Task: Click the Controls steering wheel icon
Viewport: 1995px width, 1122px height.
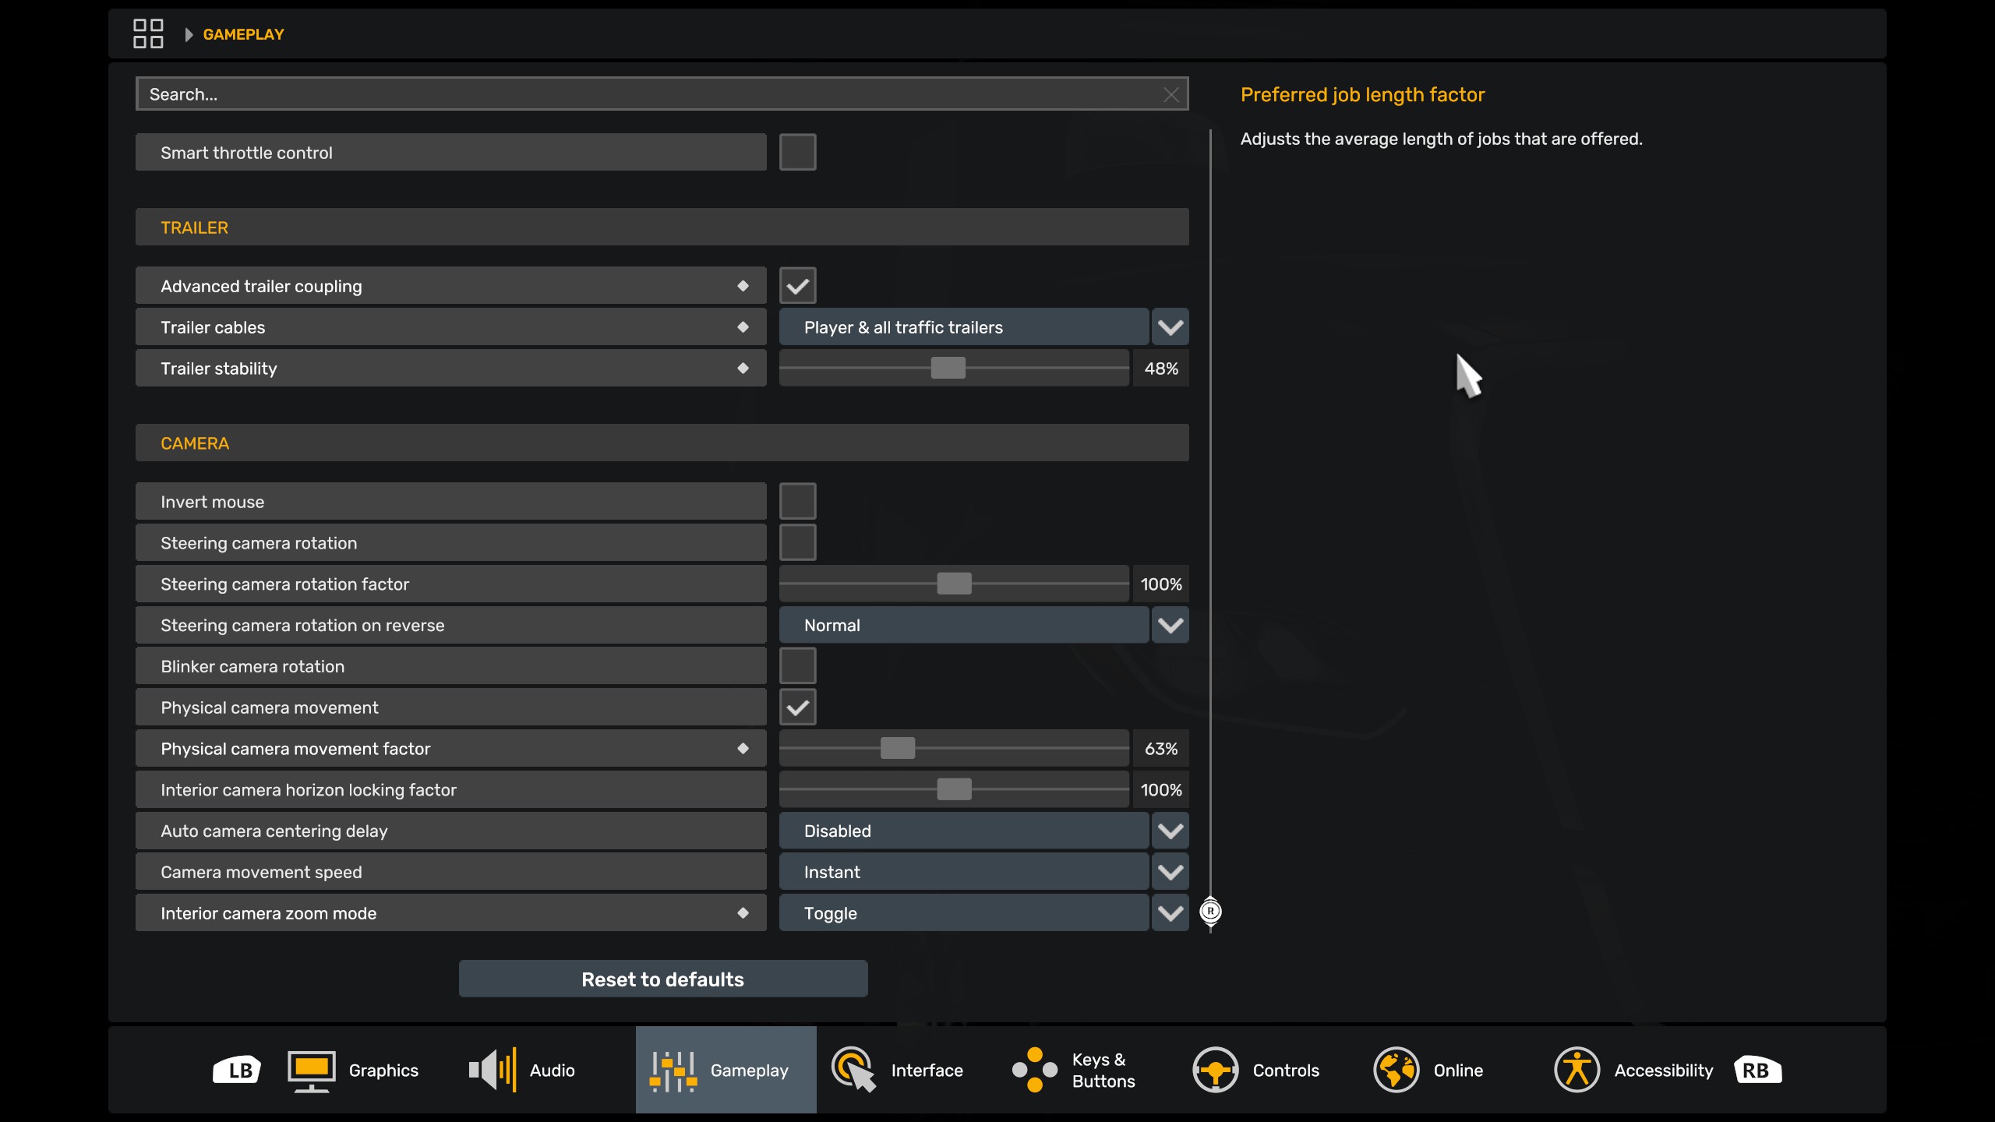Action: [1215, 1070]
